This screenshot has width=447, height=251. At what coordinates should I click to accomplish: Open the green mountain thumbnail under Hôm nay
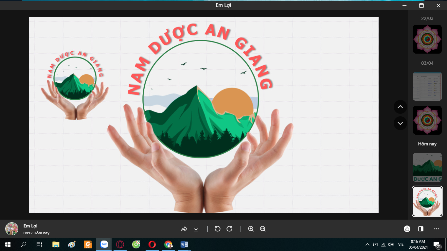(x=427, y=167)
